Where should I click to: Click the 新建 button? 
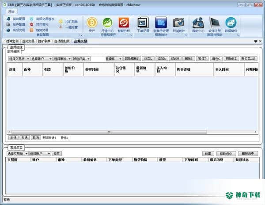pos(208,154)
